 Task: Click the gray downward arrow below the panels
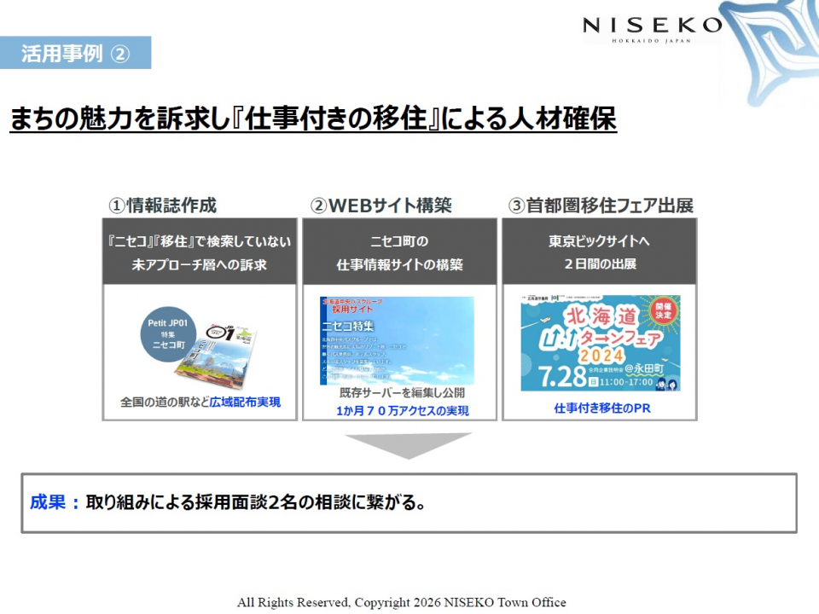(408, 444)
